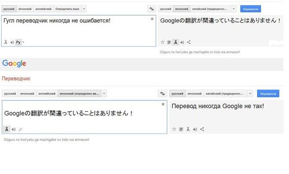Listen to the bottom Russian translation
Viewport: 289px width, 174px height.
(x=195, y=129)
